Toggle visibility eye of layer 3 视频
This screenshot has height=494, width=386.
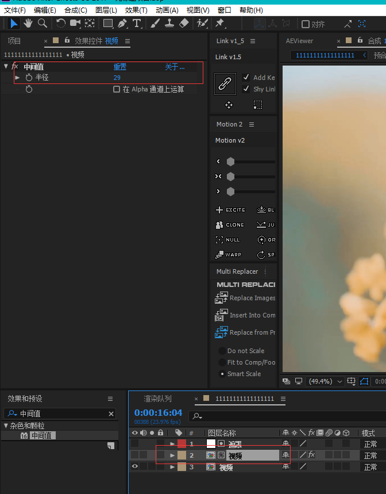134,466
